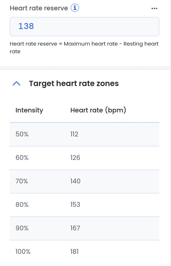Click the 153 bpm value
Viewport: 171px width, 266px height.
pyautogui.click(x=75, y=205)
